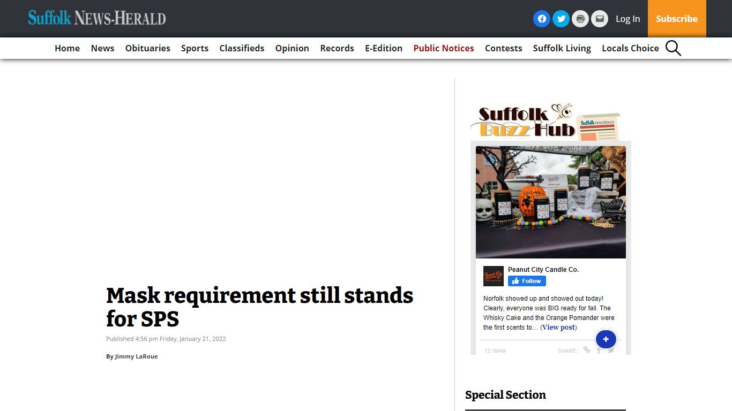This screenshot has height=411, width=732.
Task: Click the orange Subscribe button
Action: (677, 19)
